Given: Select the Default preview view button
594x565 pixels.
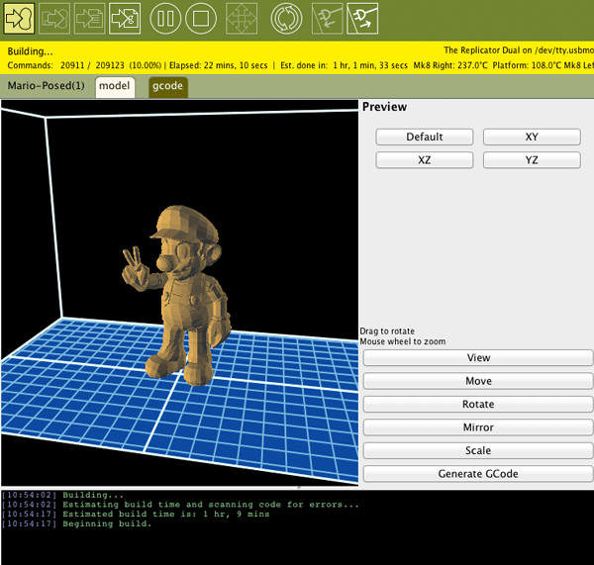Looking at the screenshot, I should click(425, 137).
